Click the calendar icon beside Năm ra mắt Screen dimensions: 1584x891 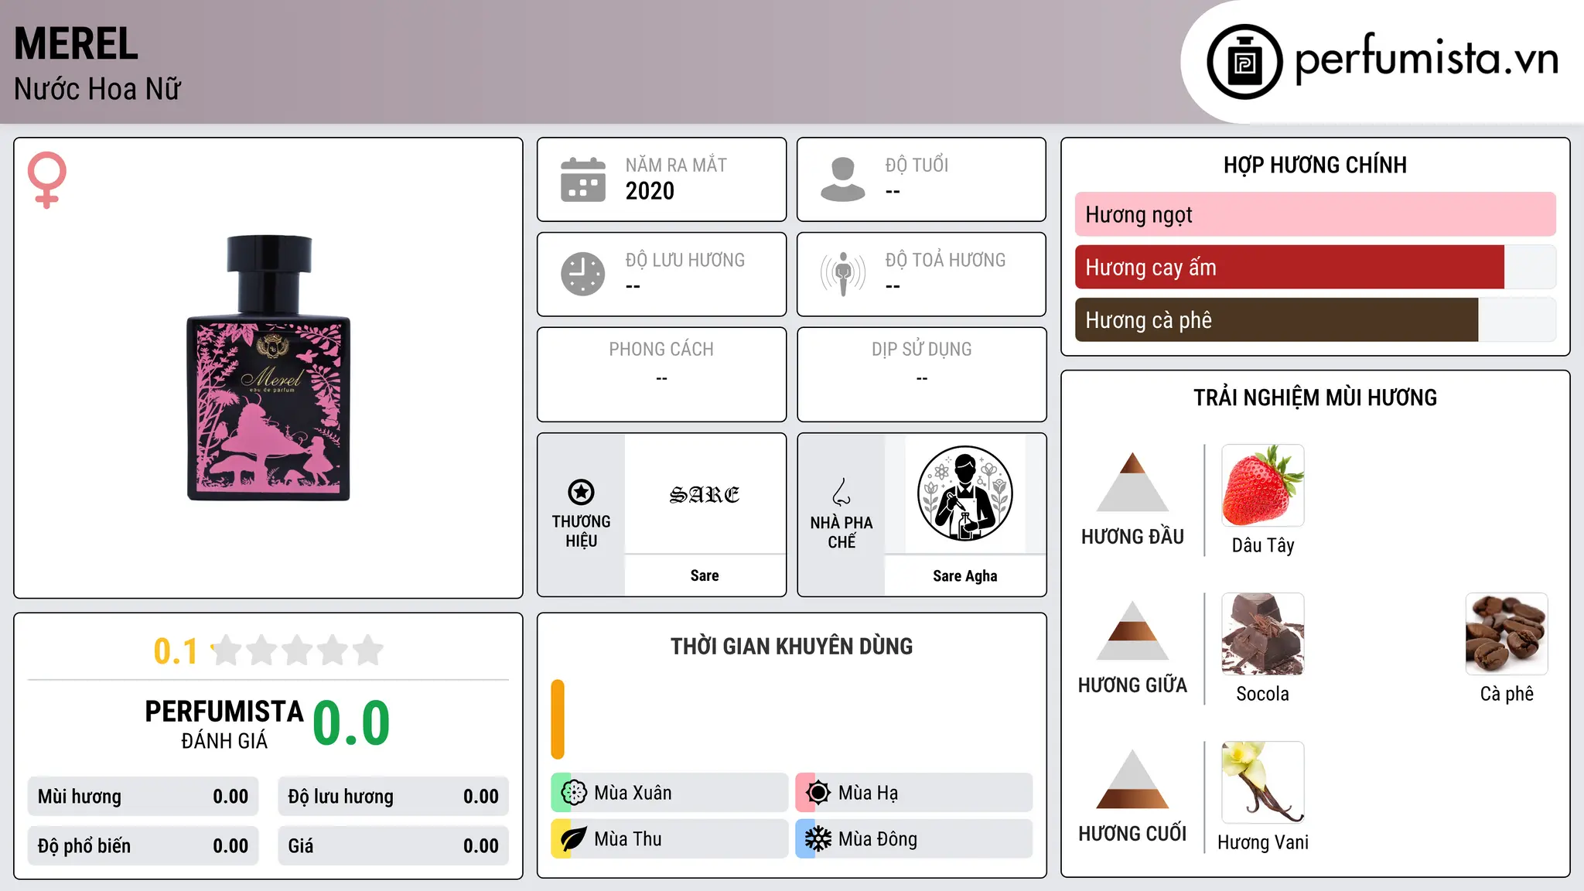(583, 179)
